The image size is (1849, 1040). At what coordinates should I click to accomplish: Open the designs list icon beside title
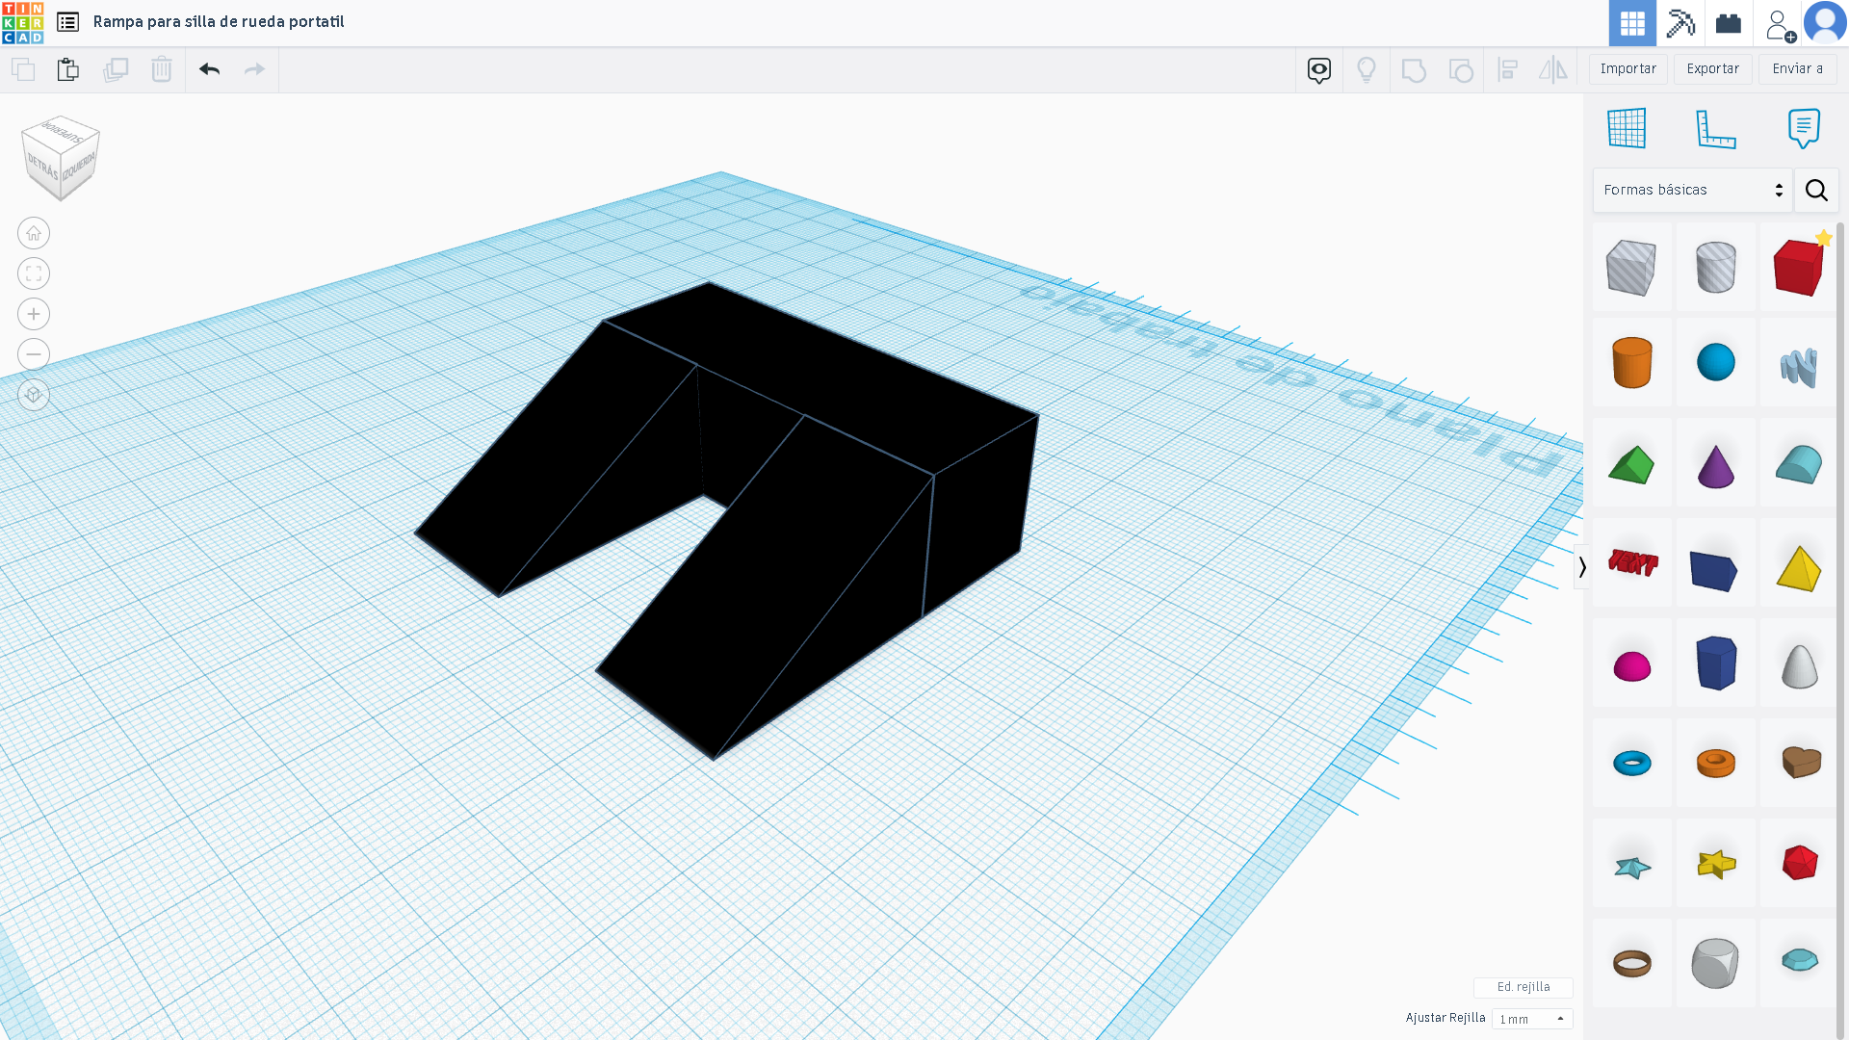tap(67, 21)
